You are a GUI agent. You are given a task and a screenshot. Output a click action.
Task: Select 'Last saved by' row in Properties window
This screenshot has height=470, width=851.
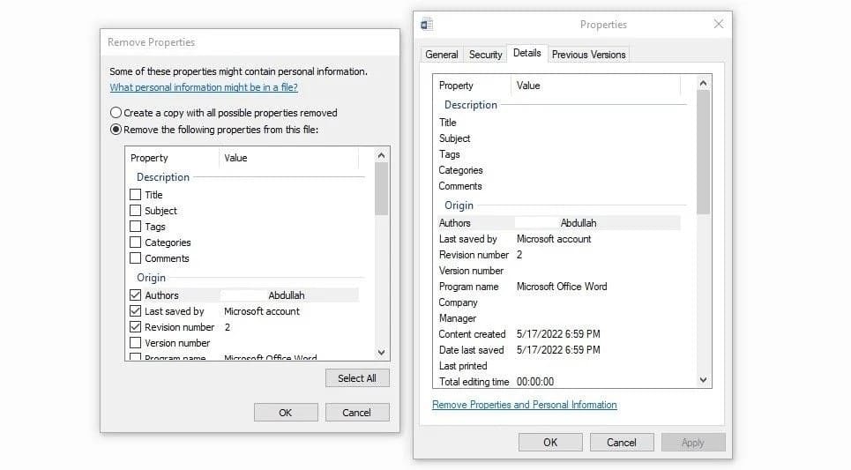pyautogui.click(x=558, y=239)
